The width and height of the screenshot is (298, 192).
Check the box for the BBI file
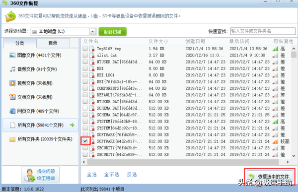coord(85,68)
